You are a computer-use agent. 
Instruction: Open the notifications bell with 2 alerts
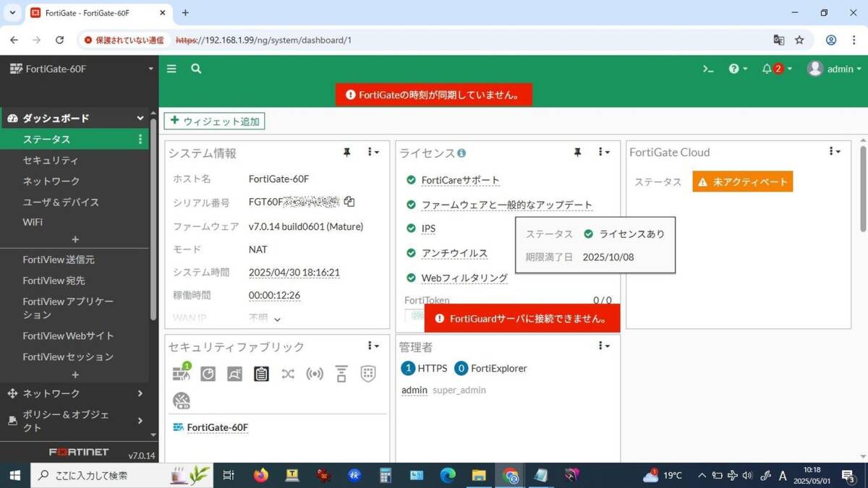777,69
